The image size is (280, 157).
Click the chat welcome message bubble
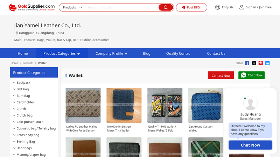(x=250, y=130)
